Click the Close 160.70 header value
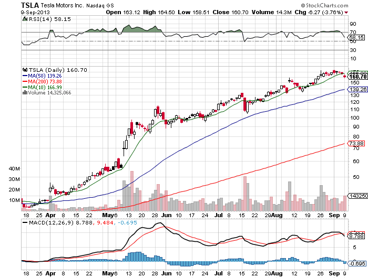 [x=230, y=13]
